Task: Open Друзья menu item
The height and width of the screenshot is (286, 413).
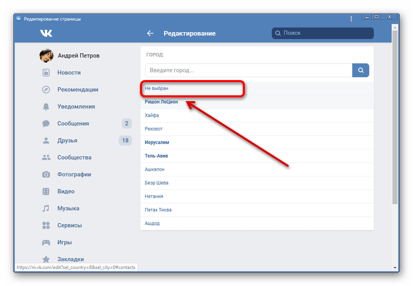Action: [67, 140]
